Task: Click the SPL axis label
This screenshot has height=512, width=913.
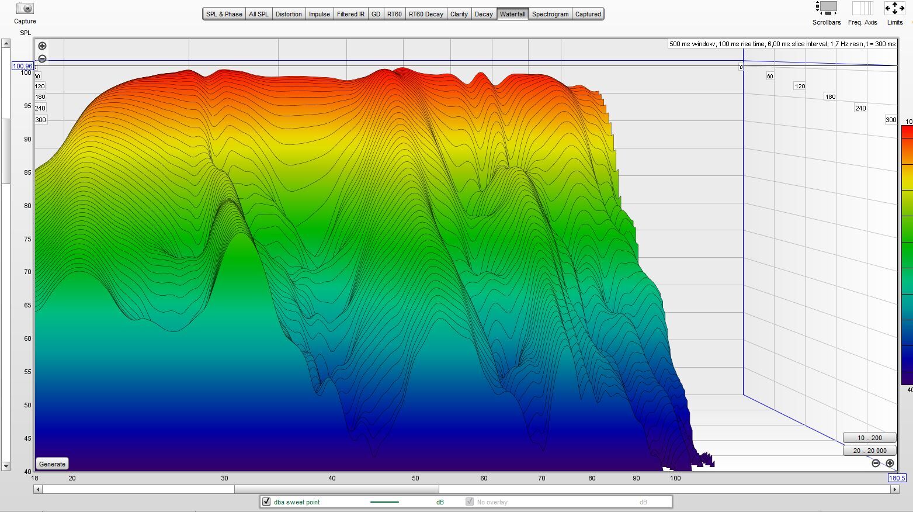Action: coord(25,33)
